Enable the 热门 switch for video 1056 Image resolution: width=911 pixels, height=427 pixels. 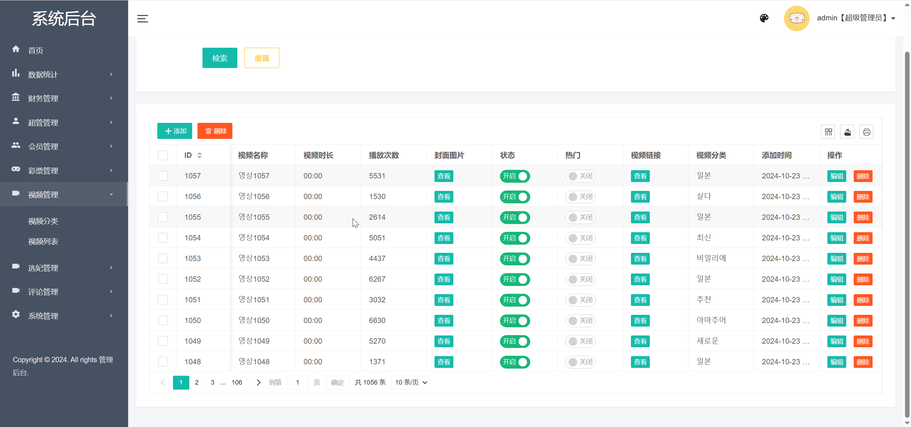coord(580,197)
